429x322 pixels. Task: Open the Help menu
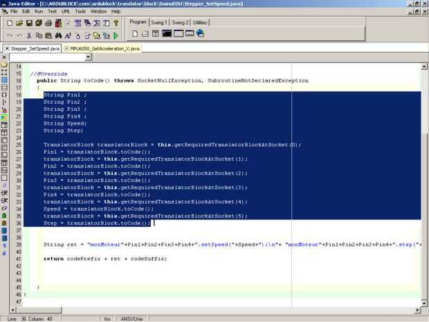[116, 12]
